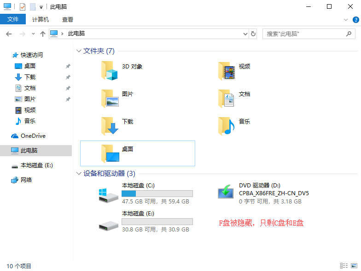Open 图片 in the quick access sidebar

[x=29, y=99]
